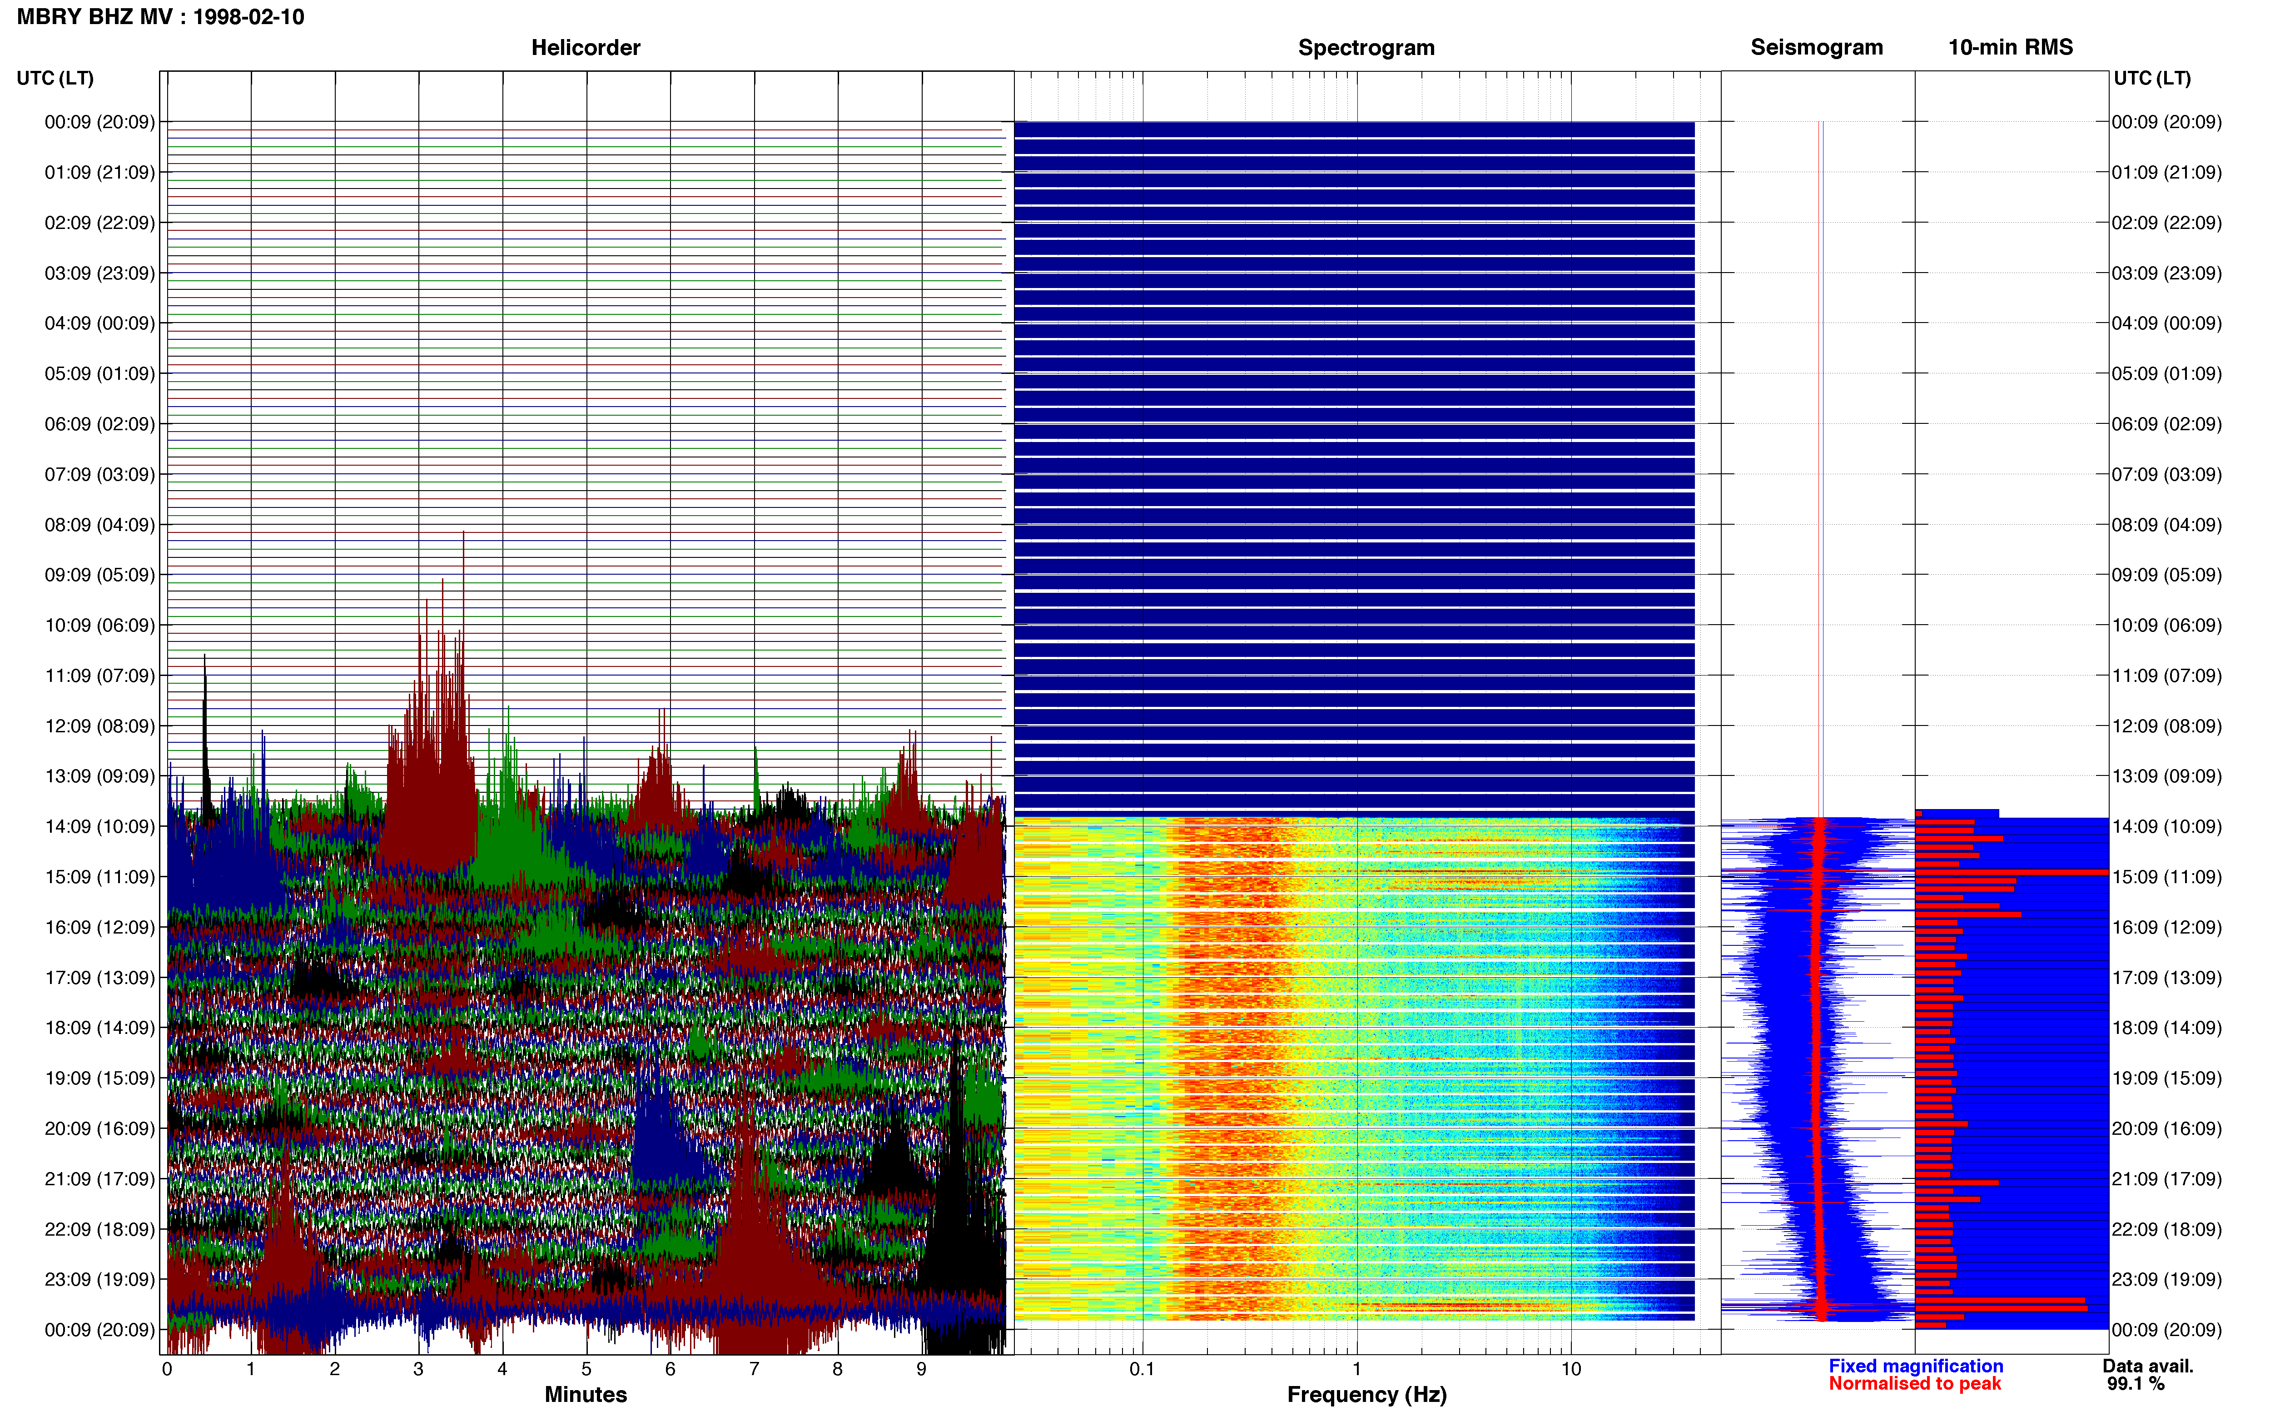Image resolution: width=2280 pixels, height=1426 pixels.
Task: Click left time label '20:09 (16:09)'
Action: 100,1128
